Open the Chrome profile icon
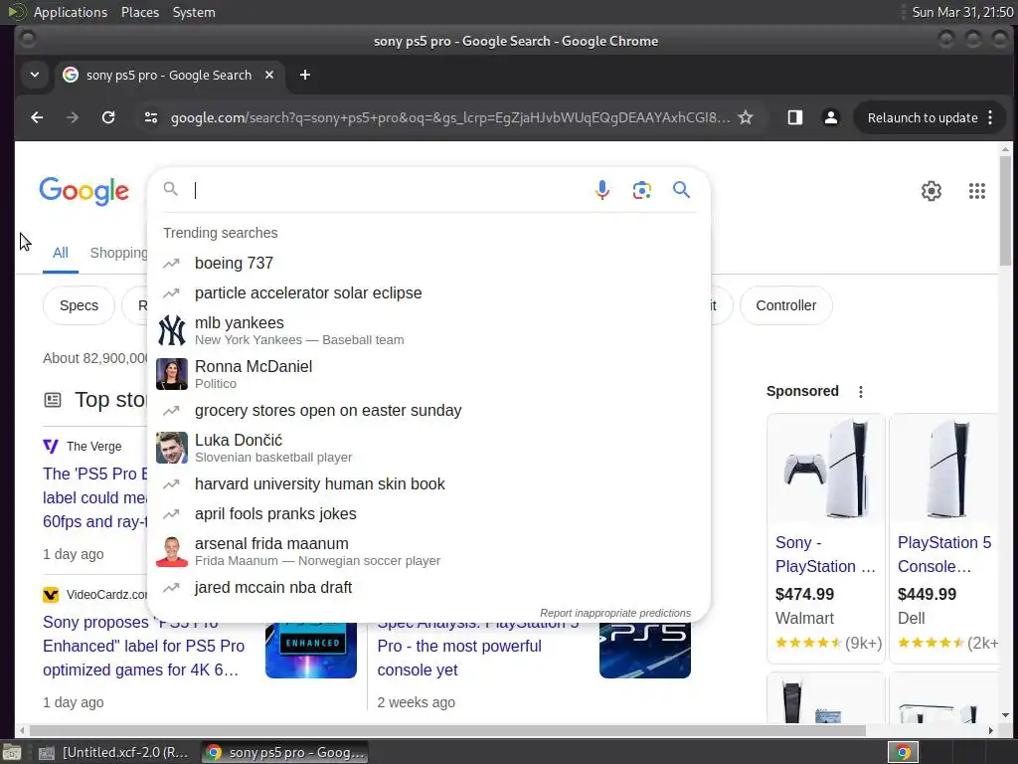The width and height of the screenshot is (1018, 764). pos(830,117)
